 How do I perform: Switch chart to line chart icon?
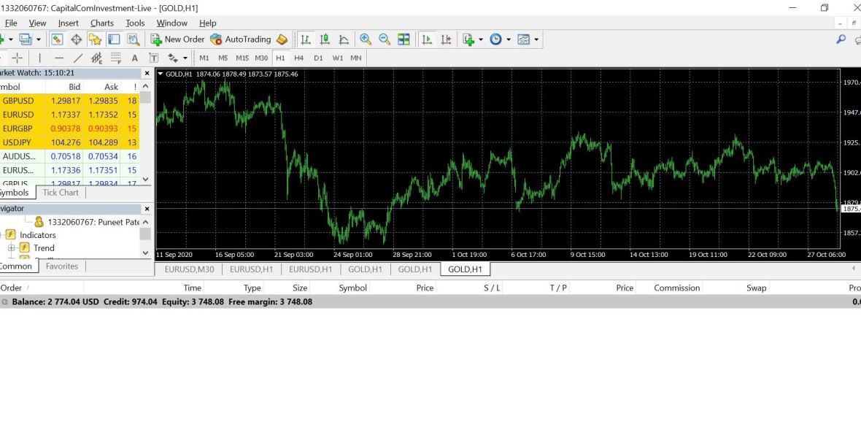coord(344,39)
